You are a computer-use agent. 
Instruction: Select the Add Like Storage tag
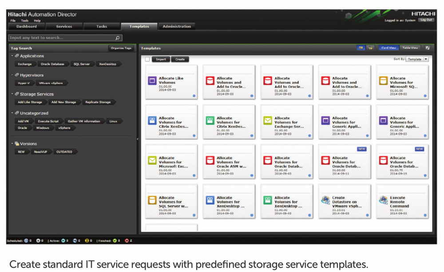[30, 102]
